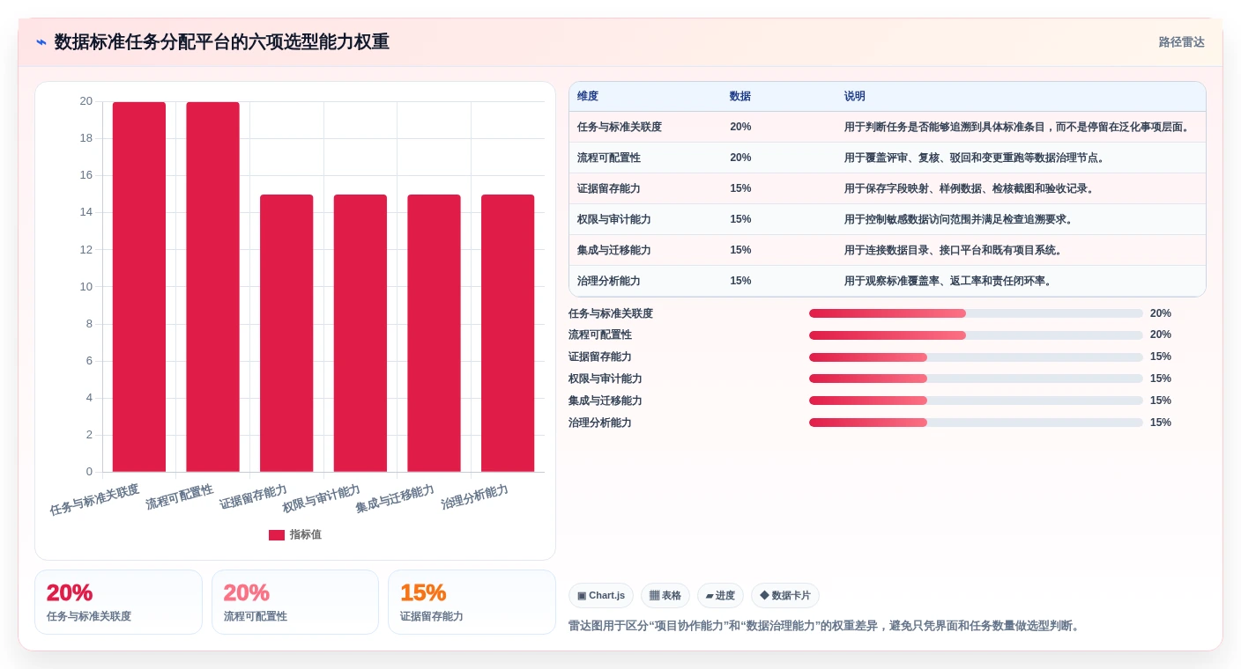Click 20% text beside 任务与标准关联度 progress bar
Image resolution: width=1241 pixels, height=669 pixels.
click(1161, 313)
